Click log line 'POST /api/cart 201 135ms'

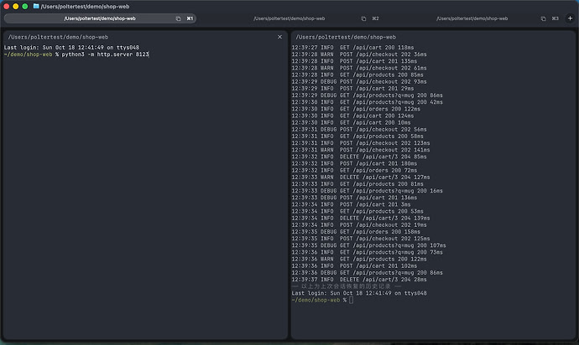pos(354,61)
